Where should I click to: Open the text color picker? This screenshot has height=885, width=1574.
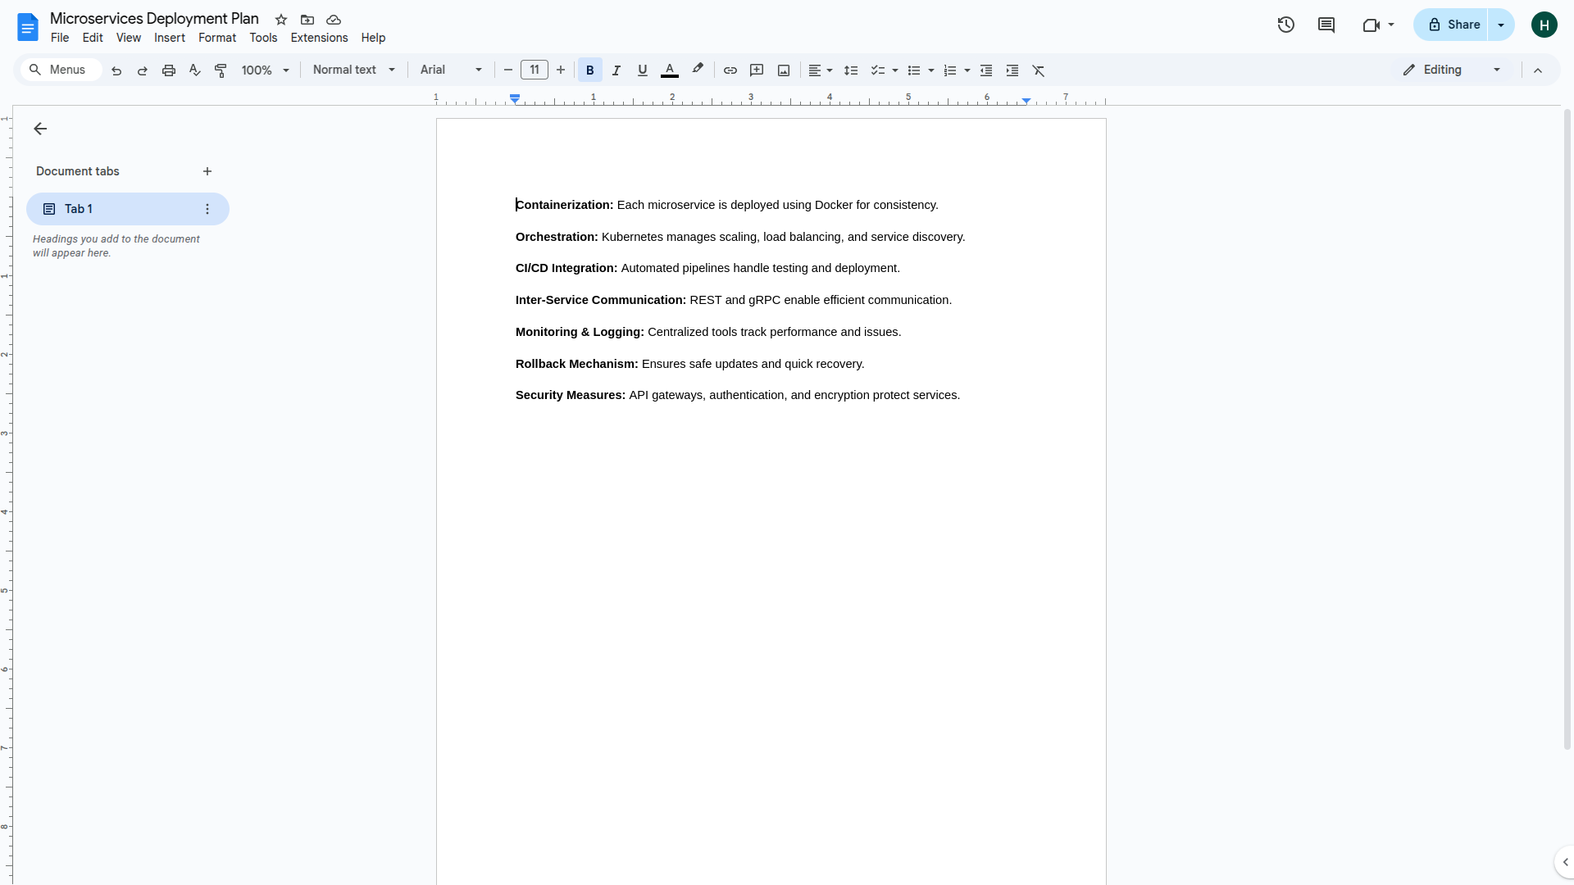tap(669, 70)
